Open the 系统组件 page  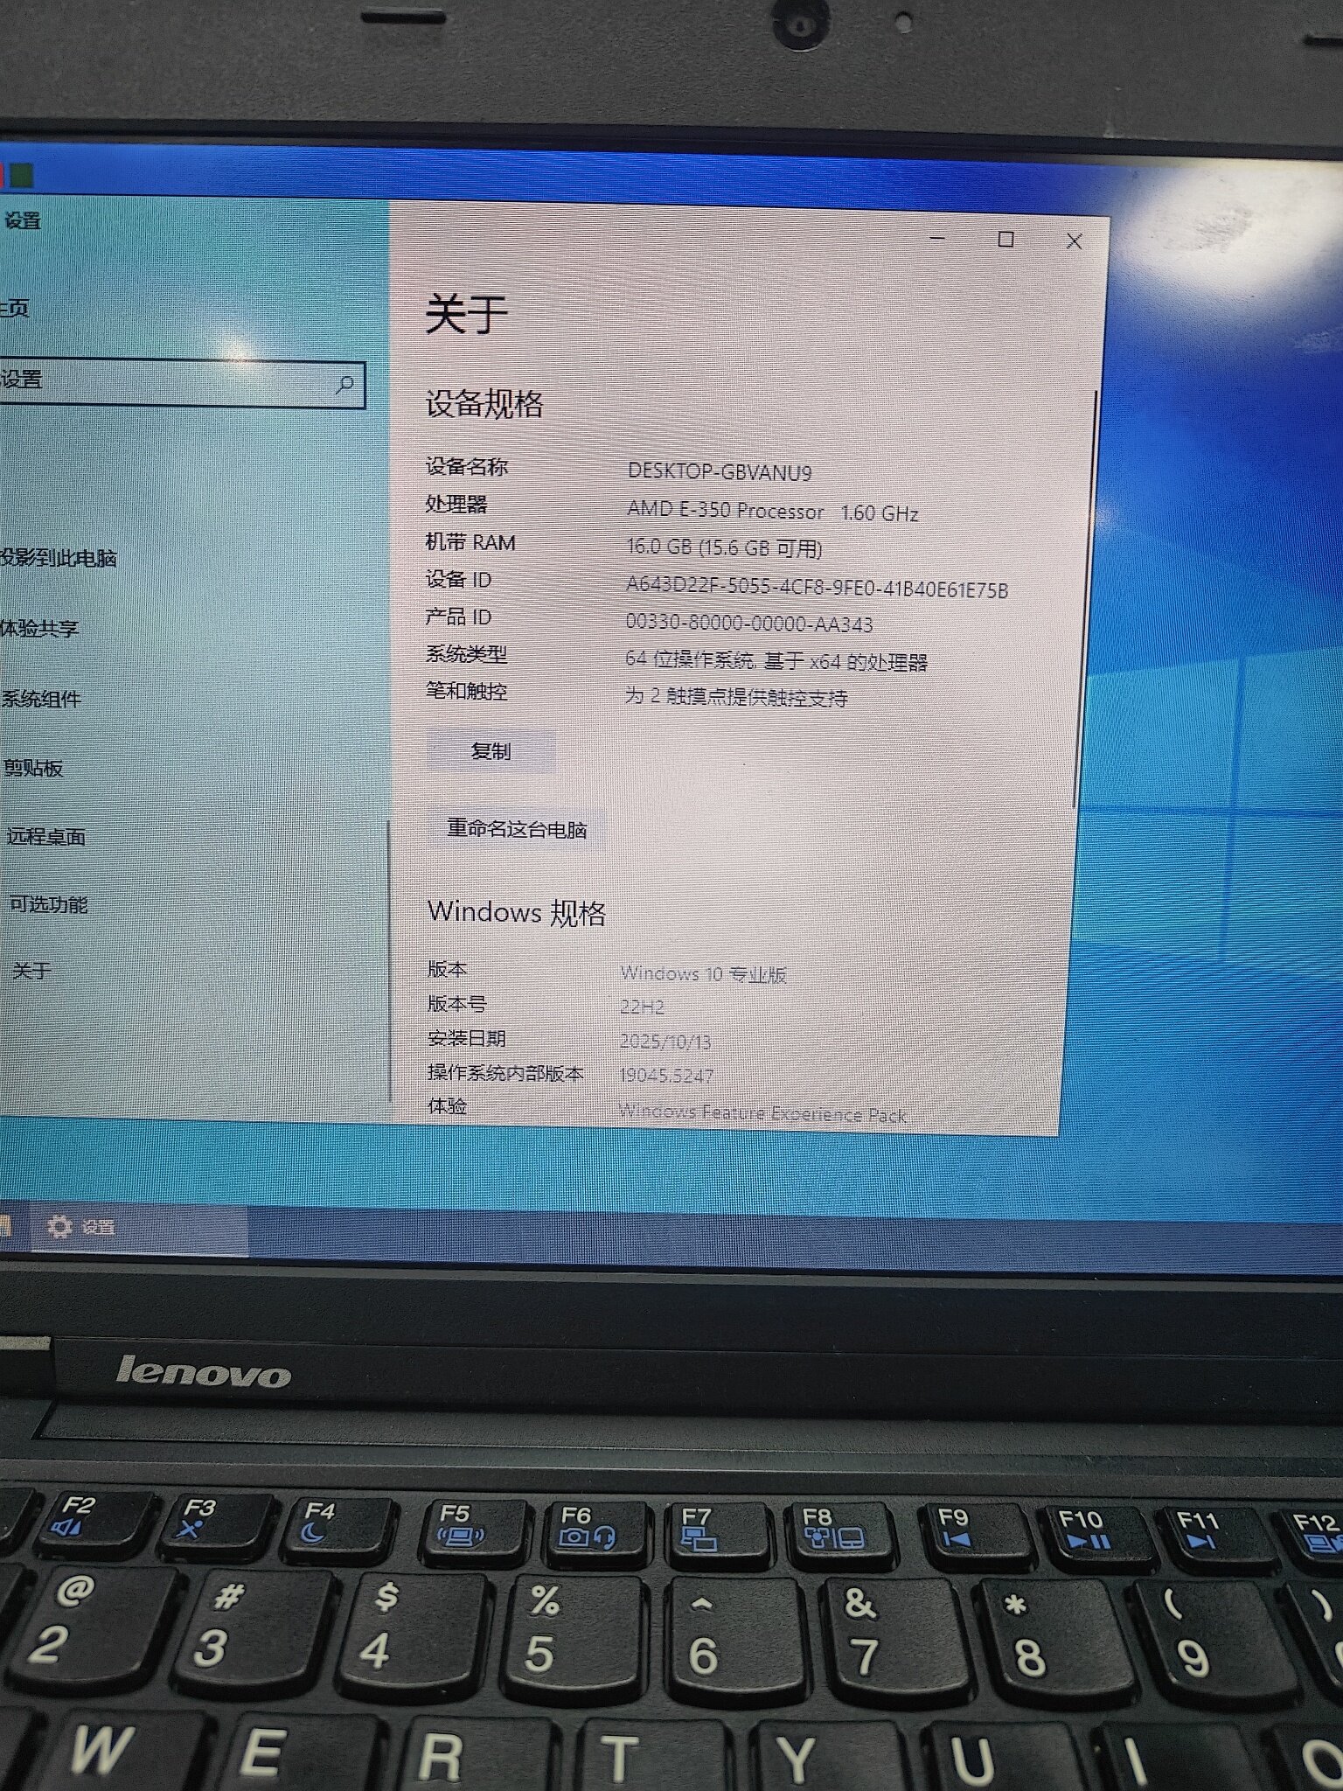42,698
